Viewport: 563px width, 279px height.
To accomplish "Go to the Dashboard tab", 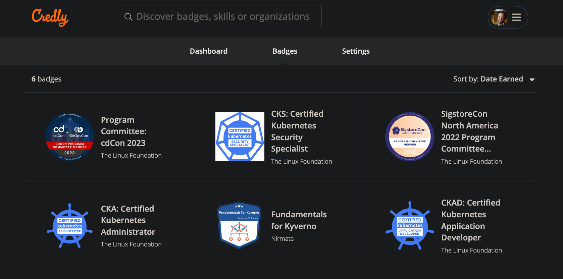I will pyautogui.click(x=209, y=51).
